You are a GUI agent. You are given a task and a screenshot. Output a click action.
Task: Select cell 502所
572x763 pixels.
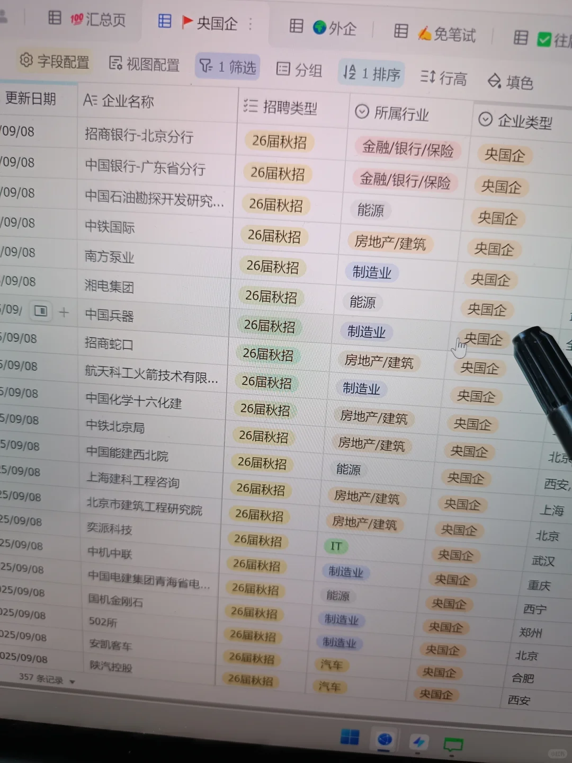click(x=103, y=621)
